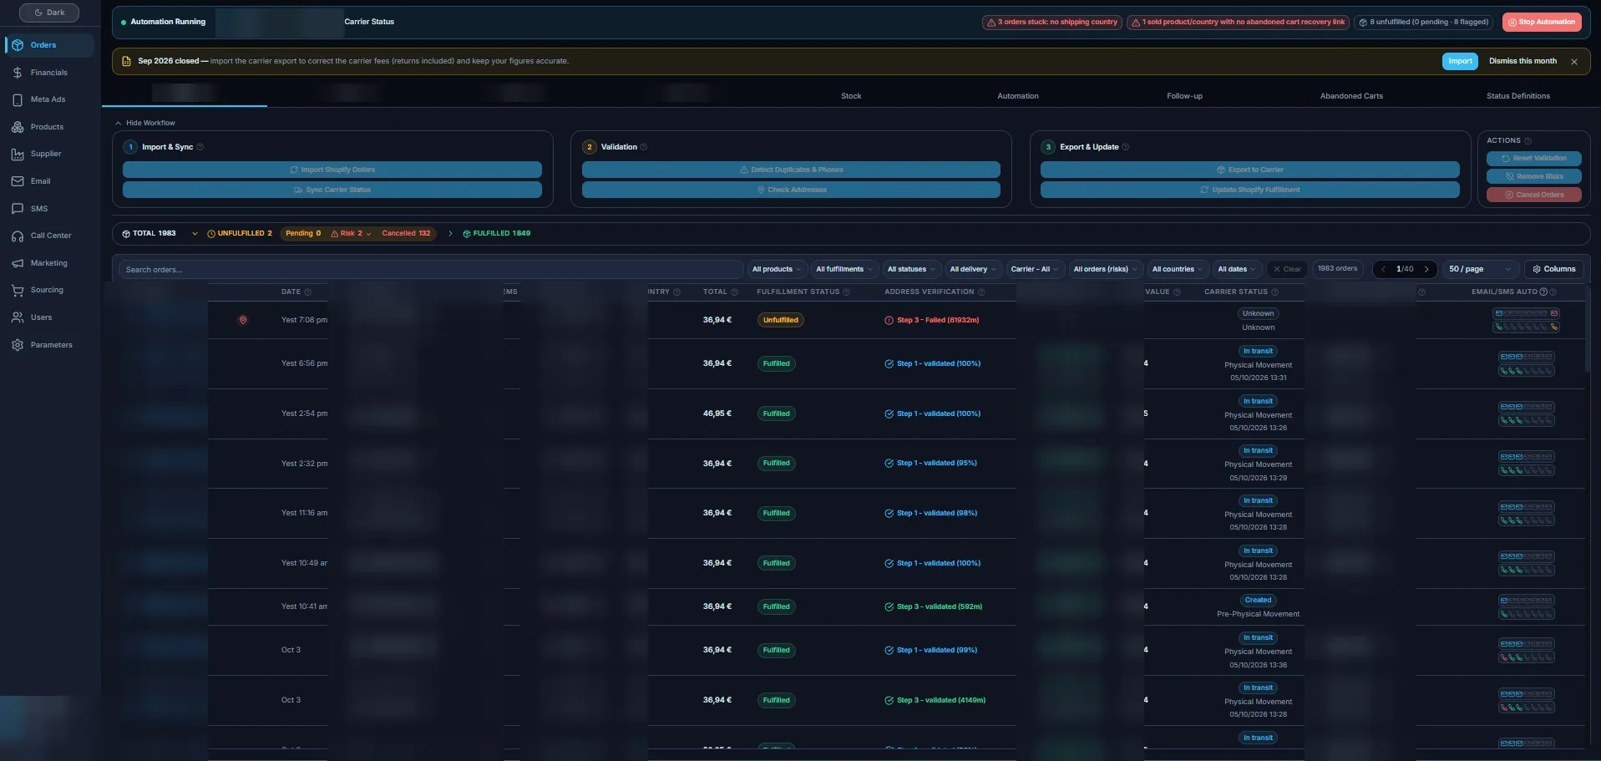
Task: Click help icon beside Address Verification header
Action: pyautogui.click(x=981, y=292)
